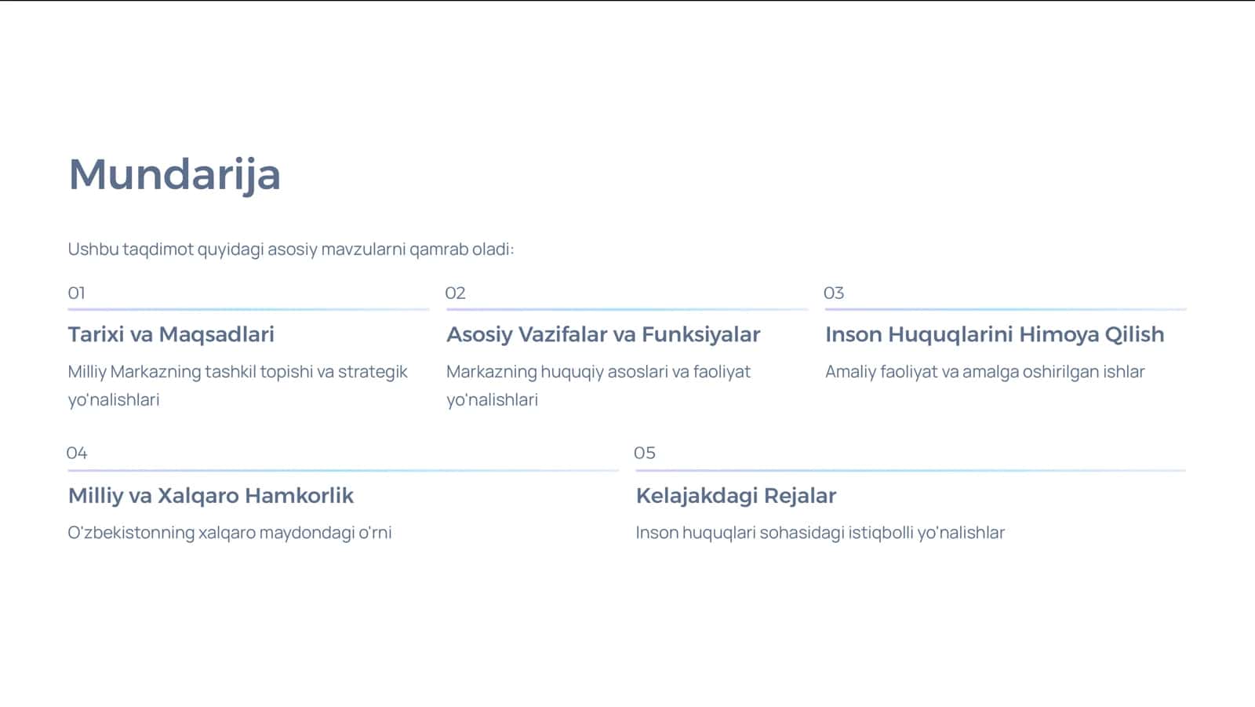Click 'Inson huquqlari sohasidagi istiqbolli yo'nalishlar'
The height and width of the screenshot is (707, 1255).
pos(820,533)
